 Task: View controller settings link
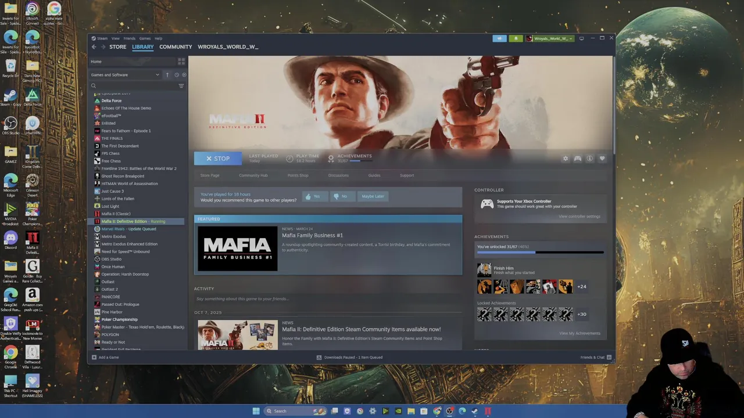tap(580, 217)
